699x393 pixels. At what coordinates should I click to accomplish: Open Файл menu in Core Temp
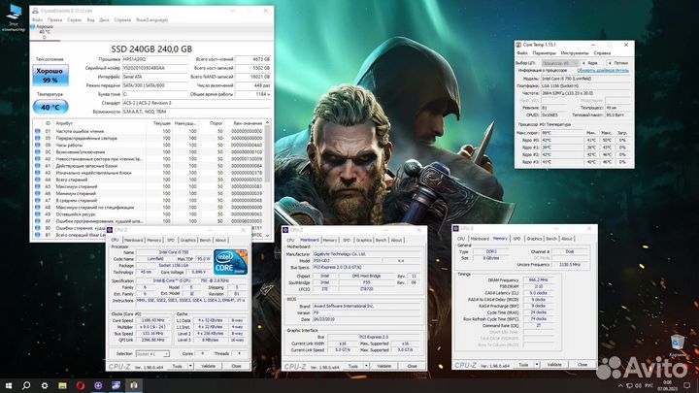click(x=522, y=53)
